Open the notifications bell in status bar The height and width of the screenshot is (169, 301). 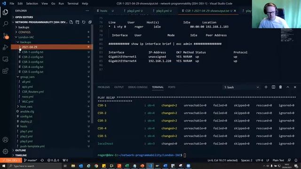(296, 160)
